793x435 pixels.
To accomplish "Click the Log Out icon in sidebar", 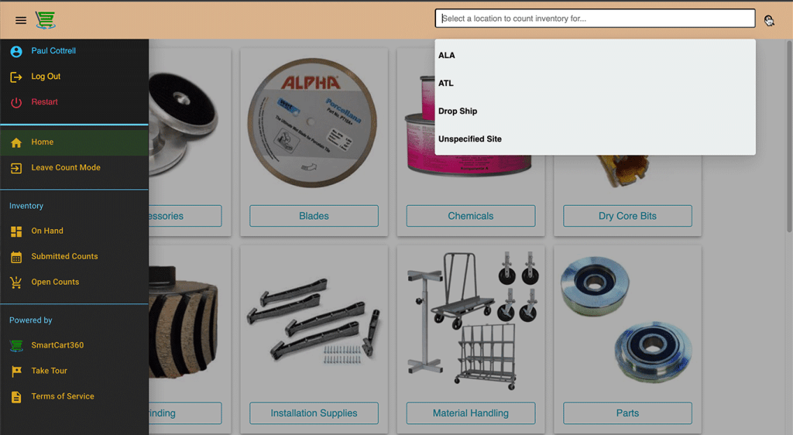I will (x=16, y=77).
